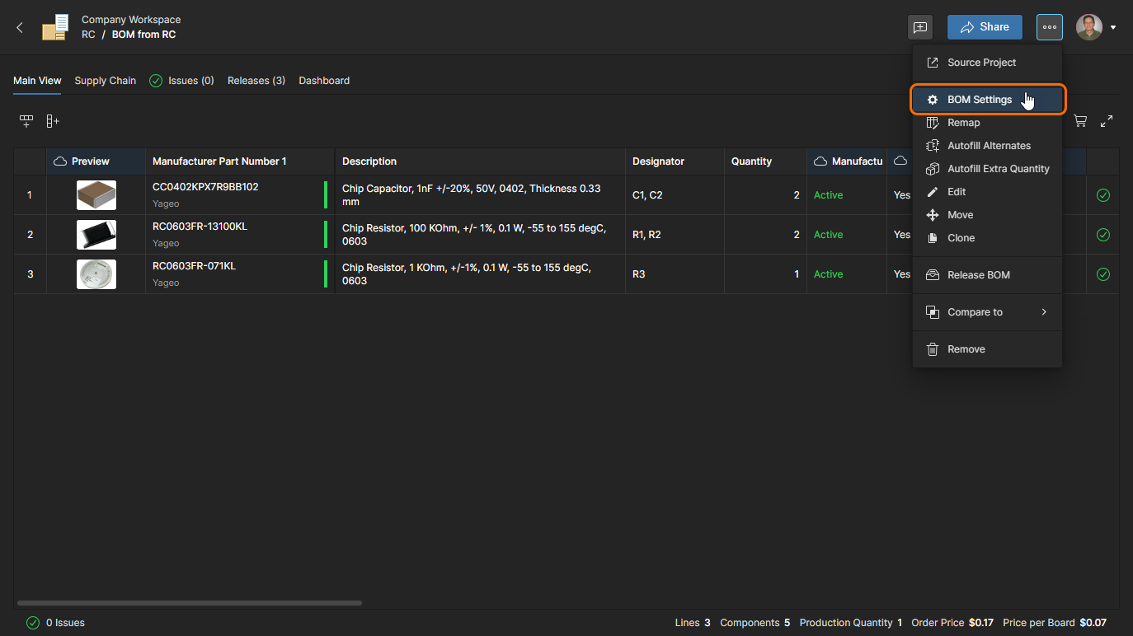This screenshot has height=636, width=1133.
Task: Open the Releases (3) tab
Action: point(256,81)
